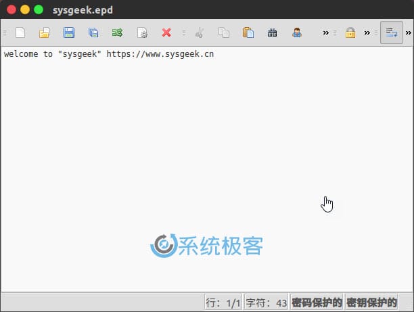The width and height of the screenshot is (414, 312).
Task: Click the scissors Cut icon
Action: coord(199,32)
